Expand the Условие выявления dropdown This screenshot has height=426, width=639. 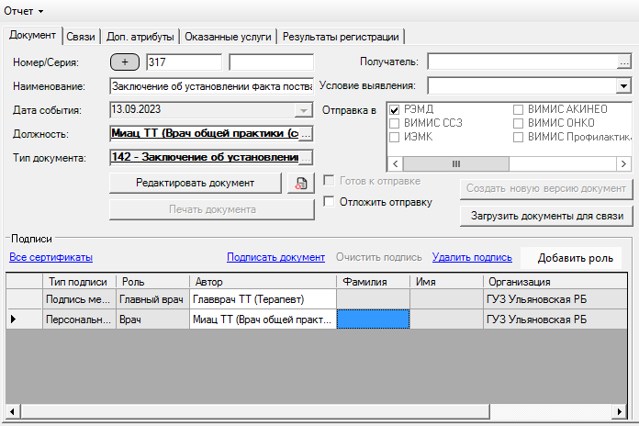point(622,86)
